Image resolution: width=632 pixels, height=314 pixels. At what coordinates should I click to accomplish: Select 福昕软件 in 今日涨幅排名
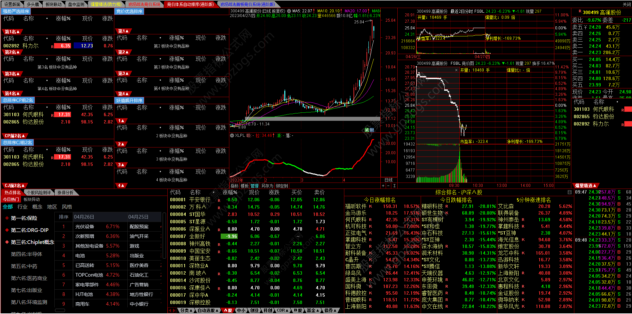tap(356, 206)
